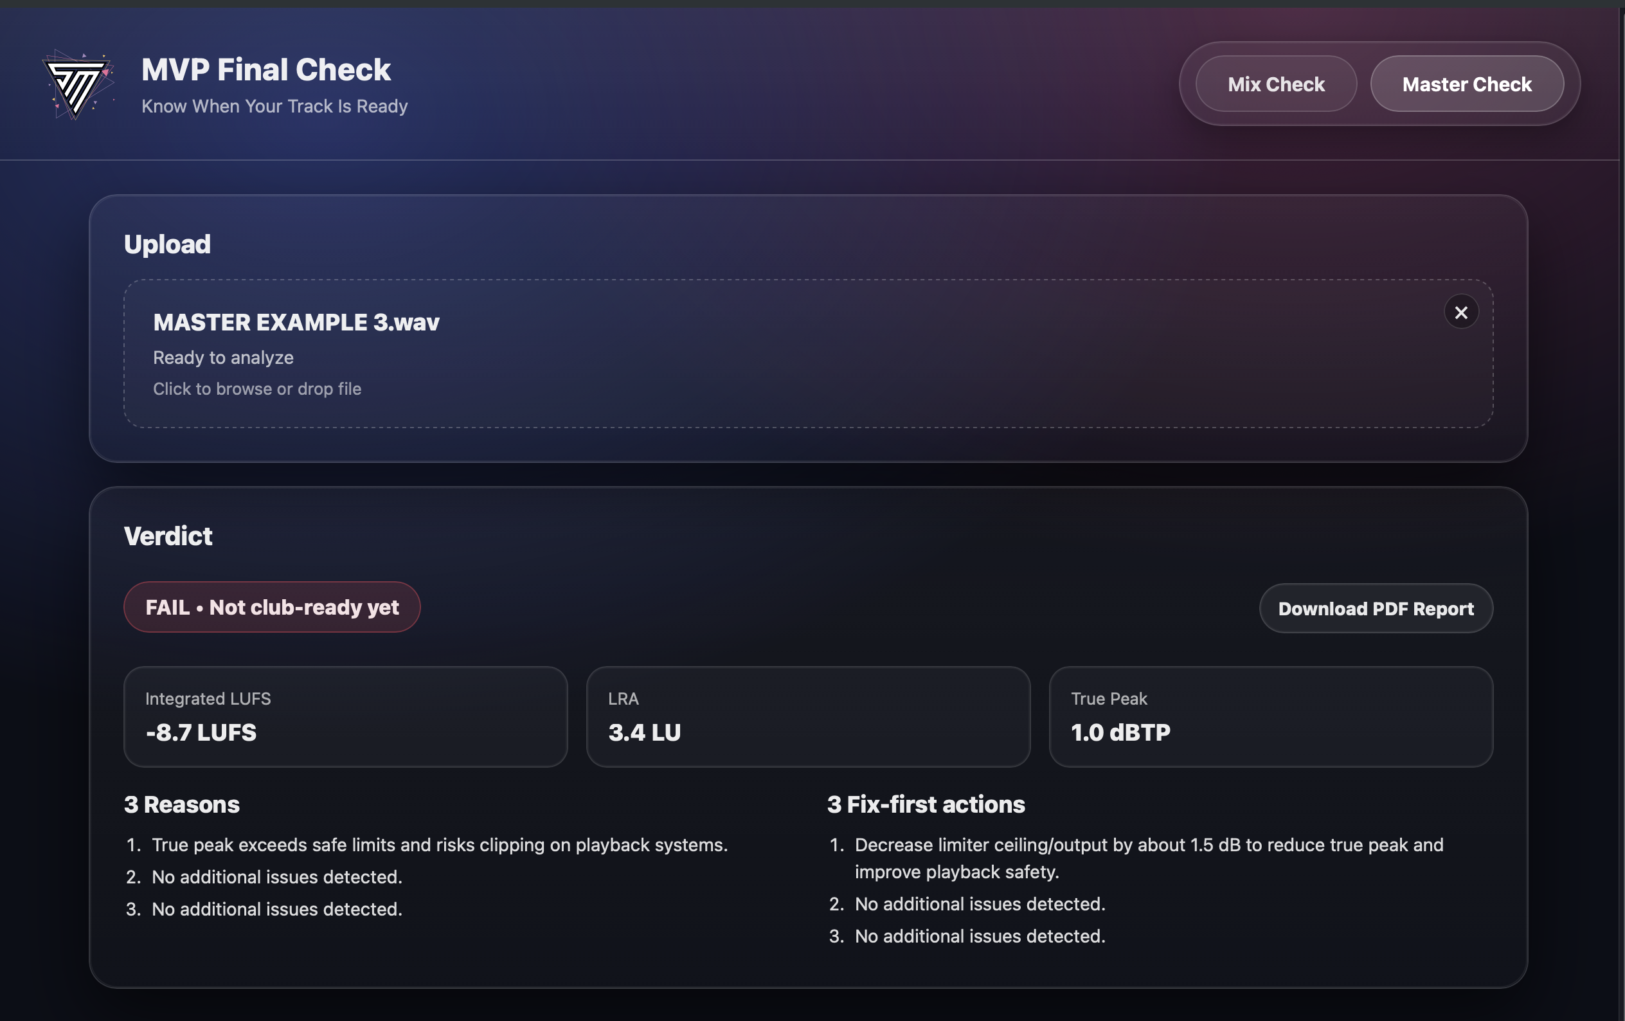
Task: Click the MVP Final Check title
Action: tap(266, 70)
